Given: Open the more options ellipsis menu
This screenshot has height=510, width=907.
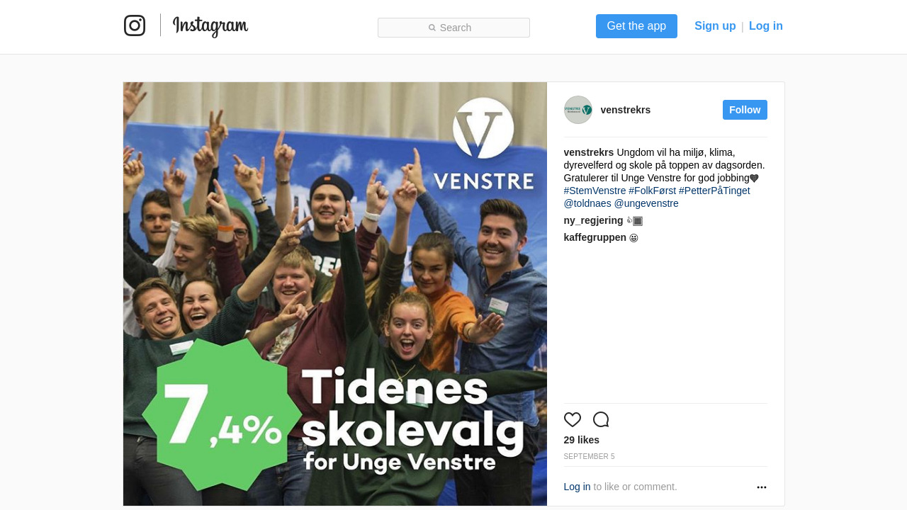Looking at the screenshot, I should (x=762, y=487).
